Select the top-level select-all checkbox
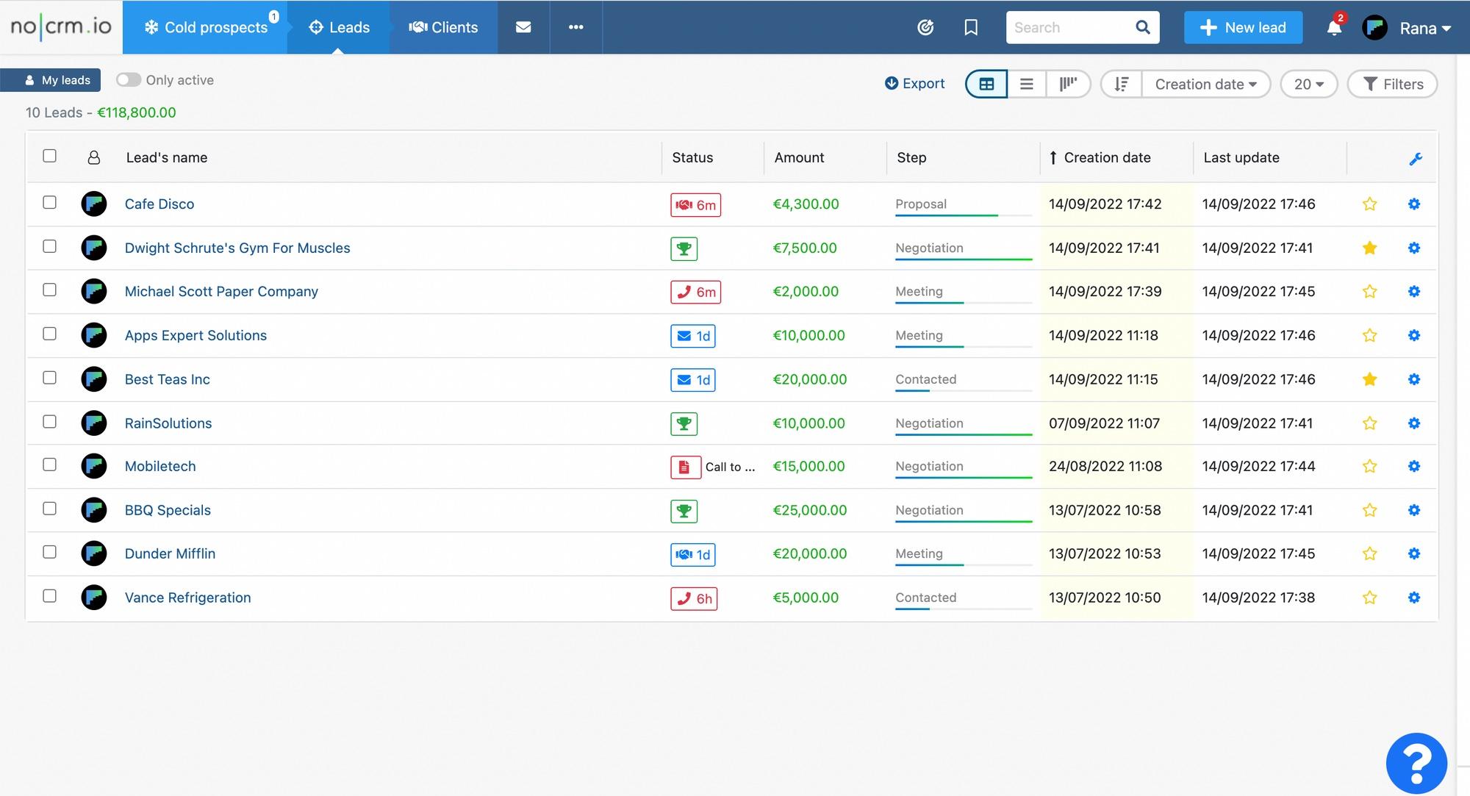The width and height of the screenshot is (1470, 796). tap(50, 155)
